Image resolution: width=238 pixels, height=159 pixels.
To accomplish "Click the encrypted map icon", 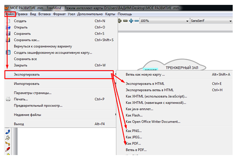I will [8, 53].
